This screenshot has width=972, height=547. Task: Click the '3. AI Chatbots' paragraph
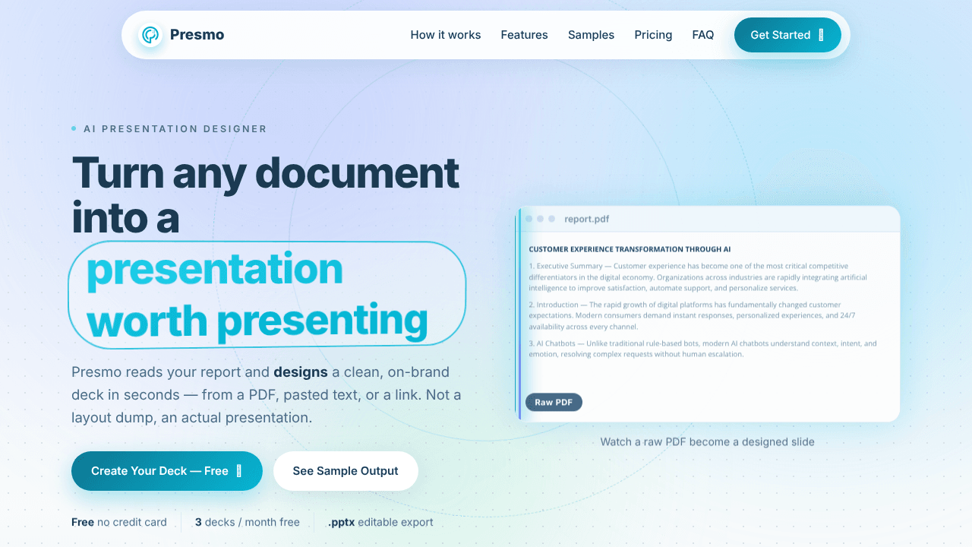coord(702,349)
